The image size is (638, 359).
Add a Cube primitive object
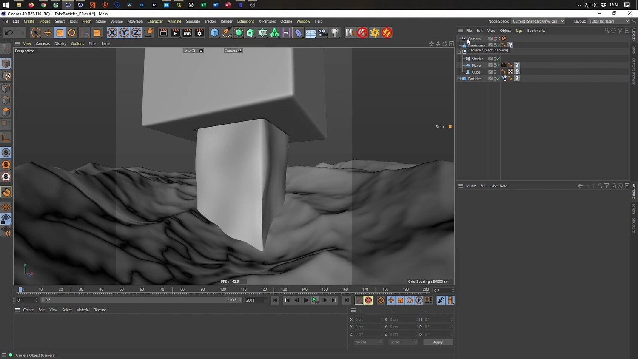pyautogui.click(x=215, y=33)
